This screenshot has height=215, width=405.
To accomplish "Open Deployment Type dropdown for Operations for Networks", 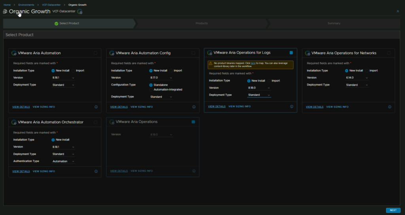I will pyautogui.click(x=357, y=85).
